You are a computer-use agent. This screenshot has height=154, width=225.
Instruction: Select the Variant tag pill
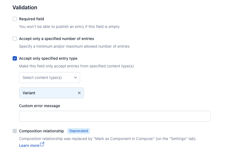46,93
